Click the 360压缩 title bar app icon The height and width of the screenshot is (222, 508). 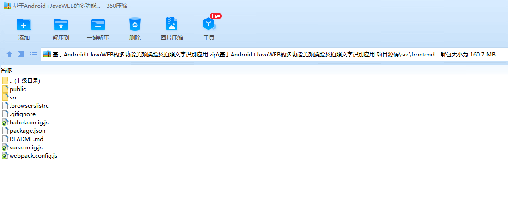pyautogui.click(x=7, y=6)
